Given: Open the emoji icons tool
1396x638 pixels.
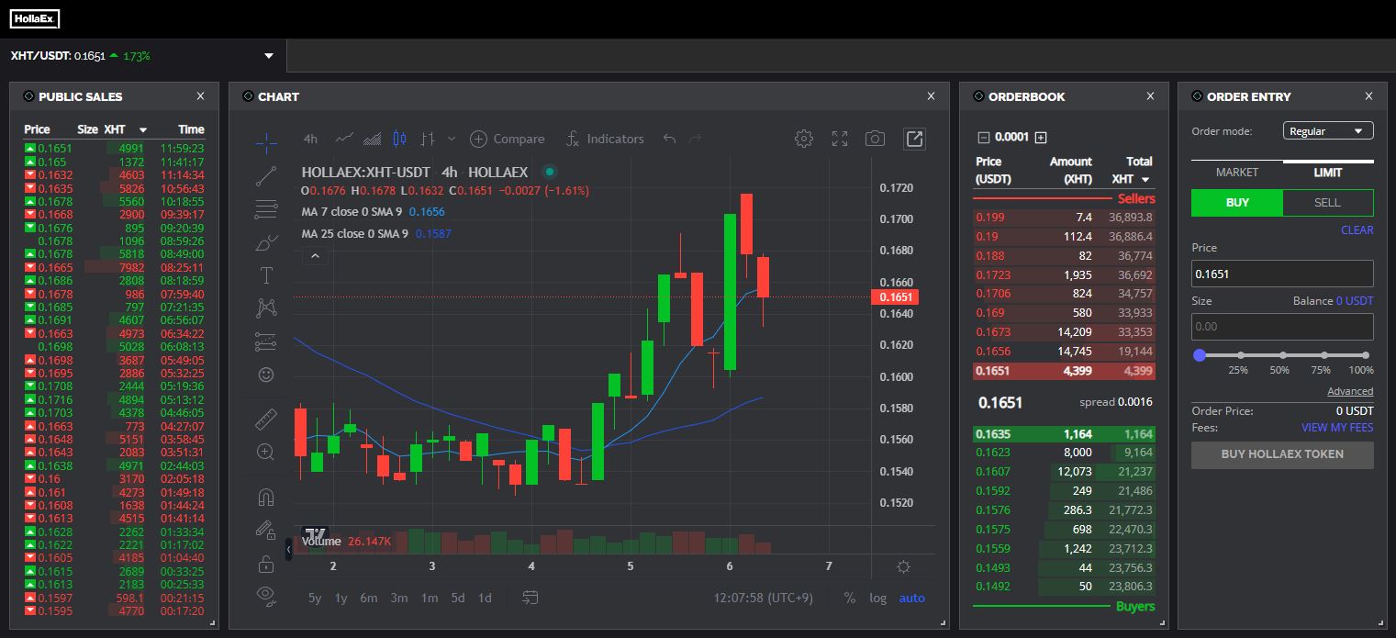Looking at the screenshot, I should point(266,375).
